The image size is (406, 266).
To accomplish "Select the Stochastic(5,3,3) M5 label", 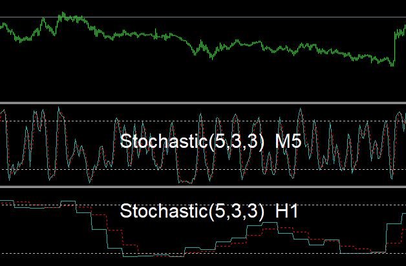I will 211,141.
